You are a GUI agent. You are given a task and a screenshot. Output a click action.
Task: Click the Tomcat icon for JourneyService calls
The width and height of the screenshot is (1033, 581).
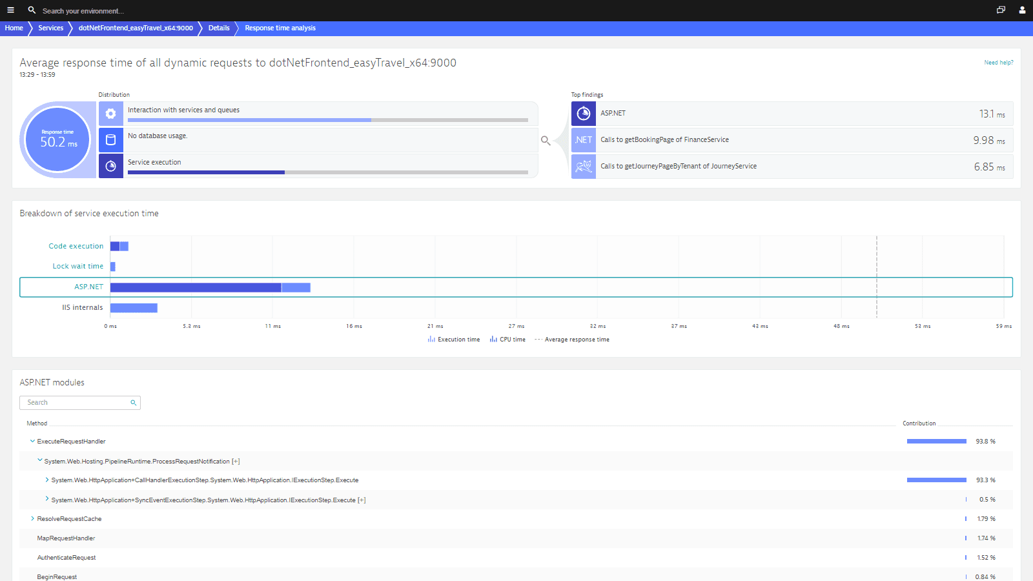[584, 167]
